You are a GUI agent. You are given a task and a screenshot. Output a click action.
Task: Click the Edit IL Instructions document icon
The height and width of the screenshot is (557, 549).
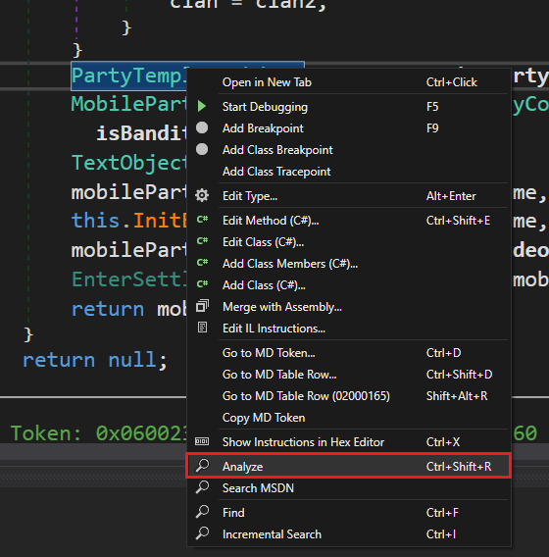tap(202, 328)
